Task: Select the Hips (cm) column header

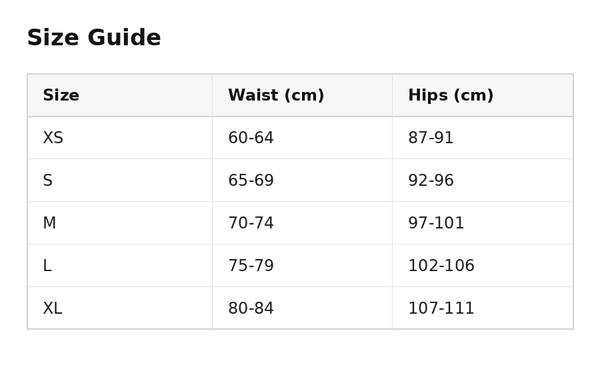Action: [x=483, y=95]
